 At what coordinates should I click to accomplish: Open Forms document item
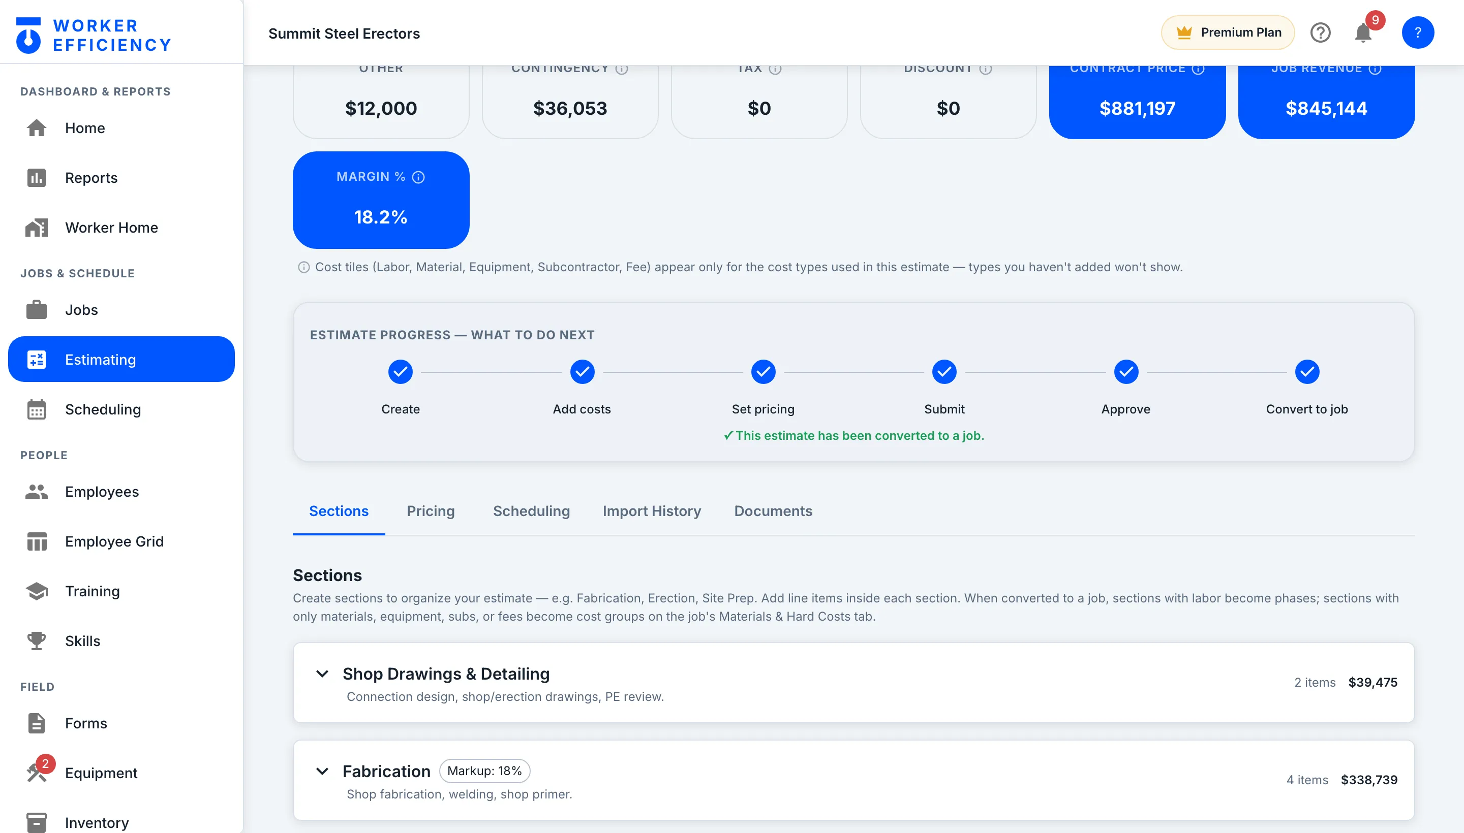(x=121, y=723)
